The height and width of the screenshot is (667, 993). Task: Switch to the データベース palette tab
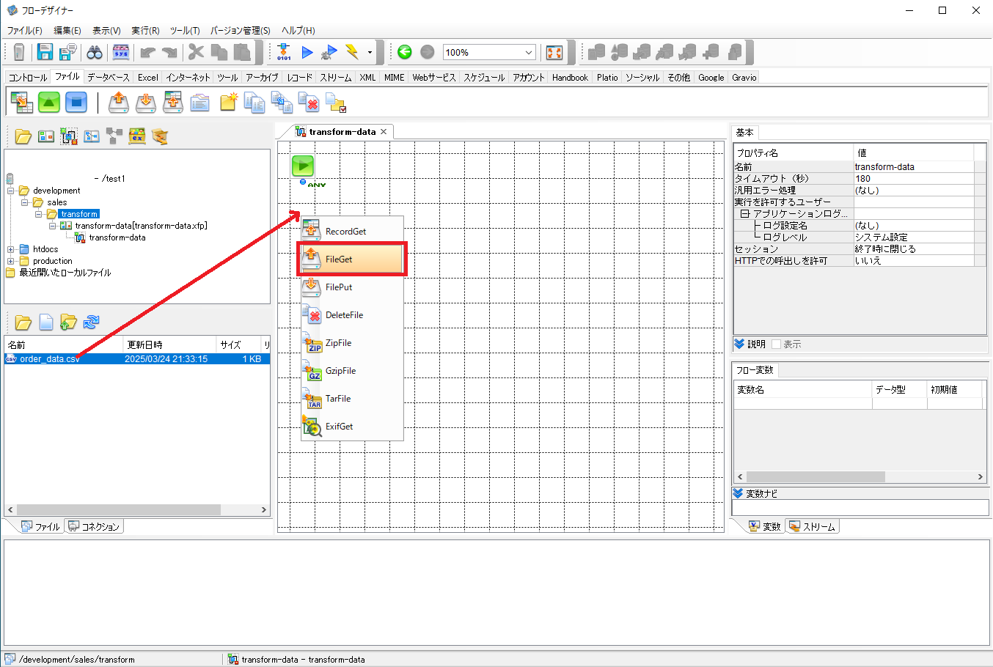108,77
